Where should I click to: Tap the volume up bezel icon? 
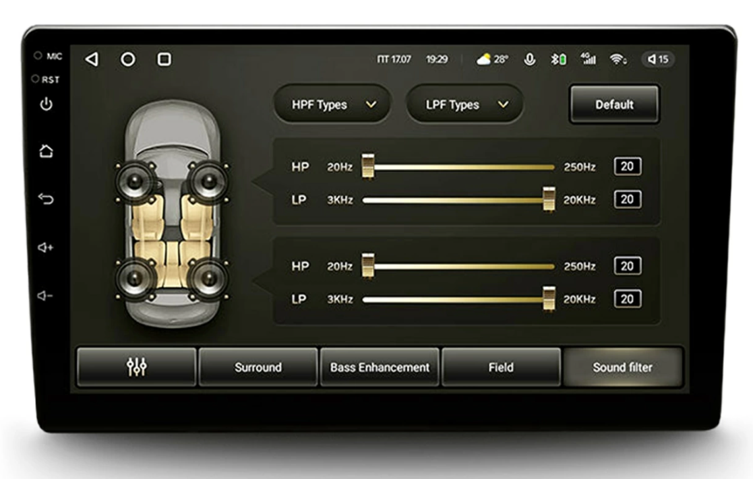[46, 248]
